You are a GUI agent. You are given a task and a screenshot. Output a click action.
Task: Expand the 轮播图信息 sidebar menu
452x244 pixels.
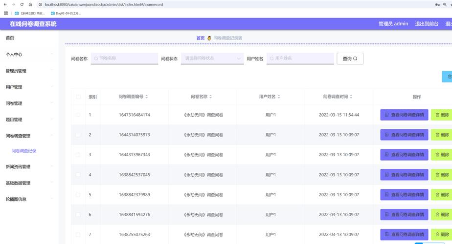pos(29,199)
